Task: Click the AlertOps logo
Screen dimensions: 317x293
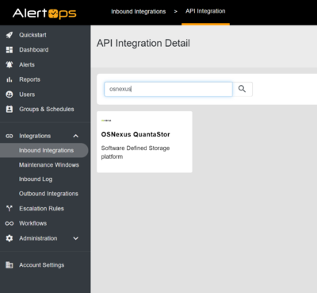Action: click(x=44, y=13)
